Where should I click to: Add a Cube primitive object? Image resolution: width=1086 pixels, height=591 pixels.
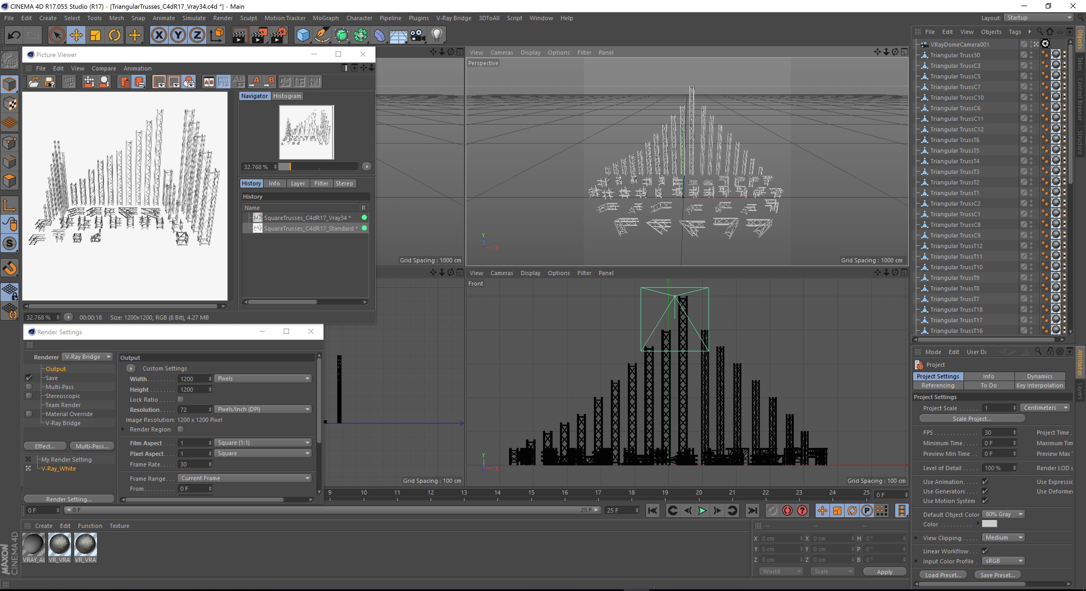[x=303, y=35]
